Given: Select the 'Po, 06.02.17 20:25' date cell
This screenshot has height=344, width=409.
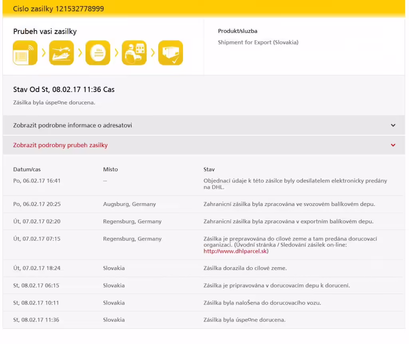Looking at the screenshot, I should coord(37,204).
